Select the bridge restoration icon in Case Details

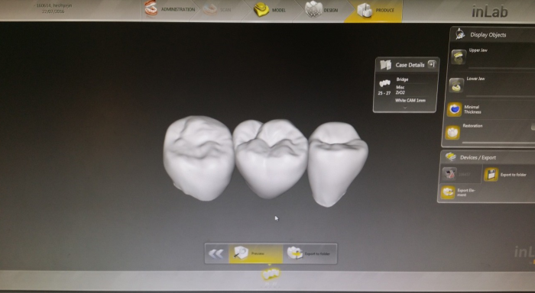tap(384, 83)
